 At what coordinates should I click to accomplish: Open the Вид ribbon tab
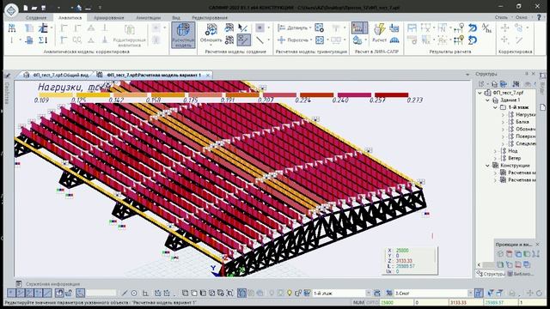click(176, 17)
